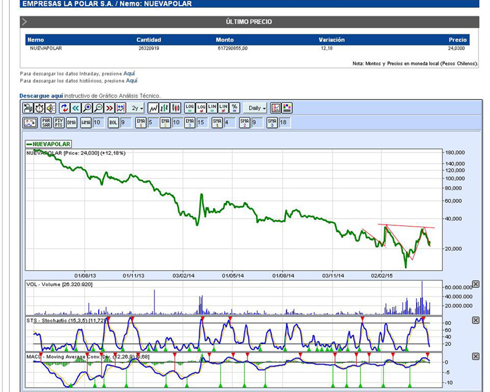
Task: Move chart back with double-left arrows
Action: pyautogui.click(x=75, y=108)
